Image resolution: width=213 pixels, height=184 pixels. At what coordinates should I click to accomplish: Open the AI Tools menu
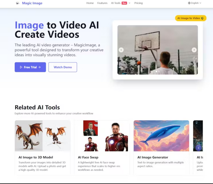point(115,3)
